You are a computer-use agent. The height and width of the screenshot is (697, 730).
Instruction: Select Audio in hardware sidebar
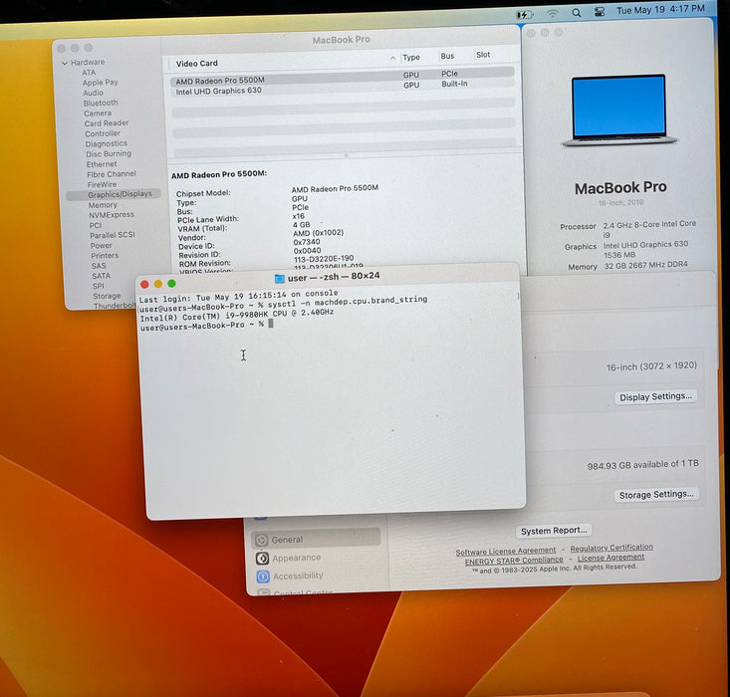(93, 93)
